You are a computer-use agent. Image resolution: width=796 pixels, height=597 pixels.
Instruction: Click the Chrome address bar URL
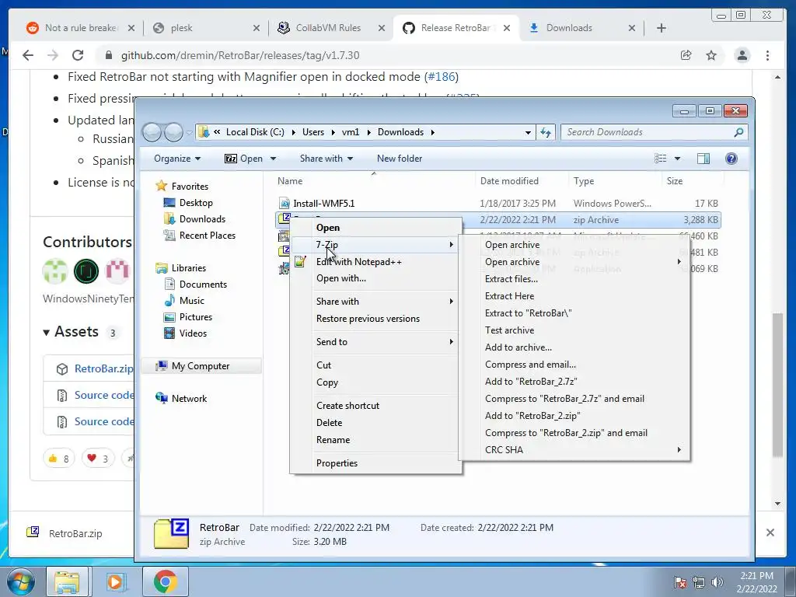coord(239,55)
